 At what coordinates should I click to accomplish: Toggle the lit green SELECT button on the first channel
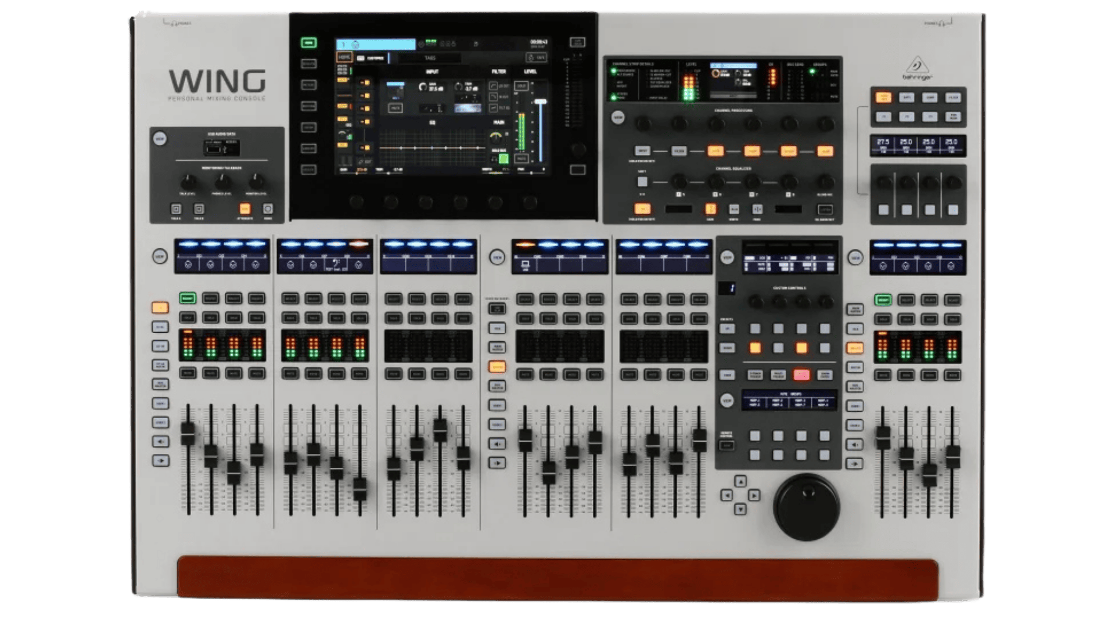click(187, 298)
